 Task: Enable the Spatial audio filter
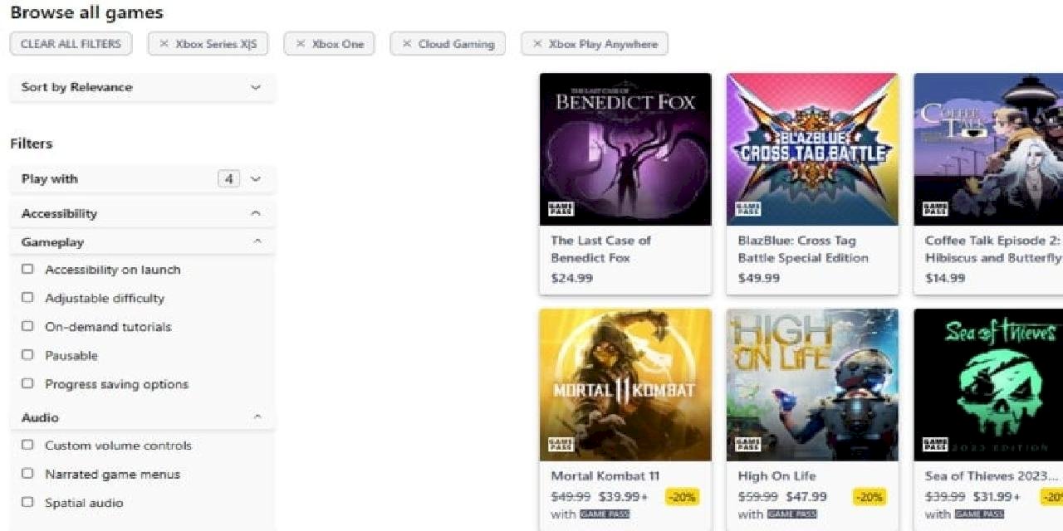(x=27, y=502)
